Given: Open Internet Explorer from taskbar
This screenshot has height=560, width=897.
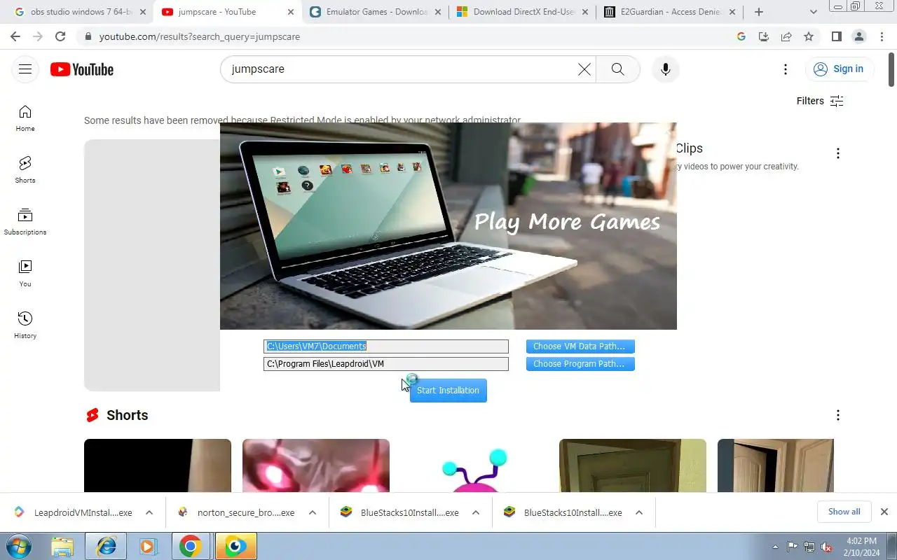Looking at the screenshot, I should (x=106, y=546).
